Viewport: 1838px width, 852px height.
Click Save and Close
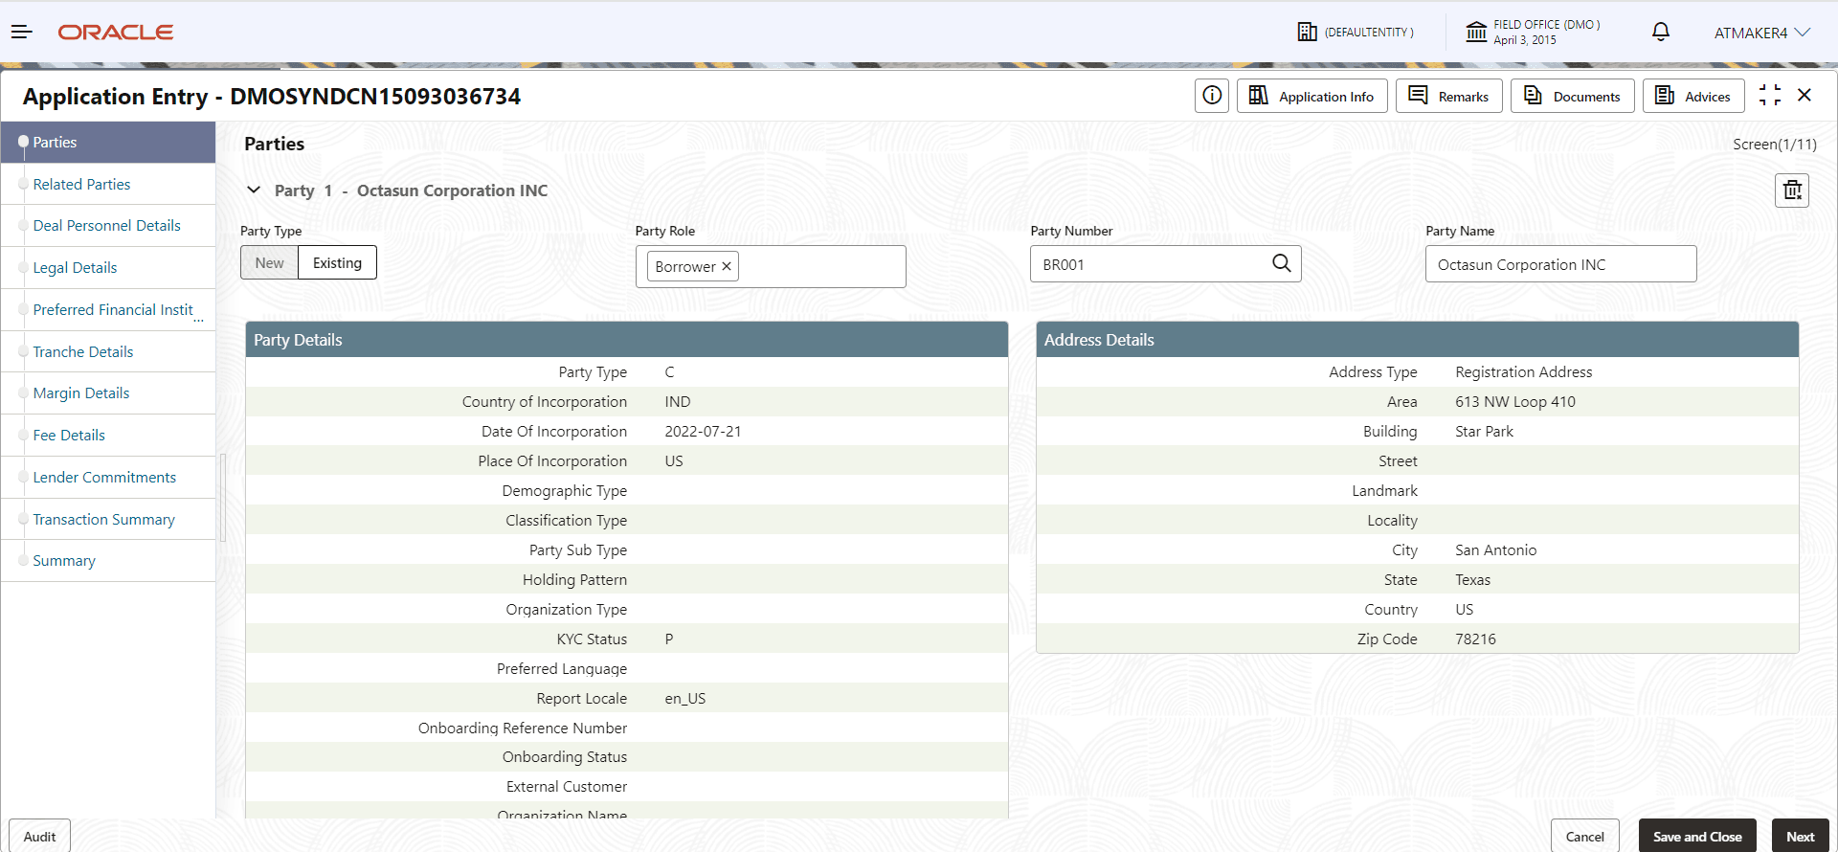coord(1697,836)
